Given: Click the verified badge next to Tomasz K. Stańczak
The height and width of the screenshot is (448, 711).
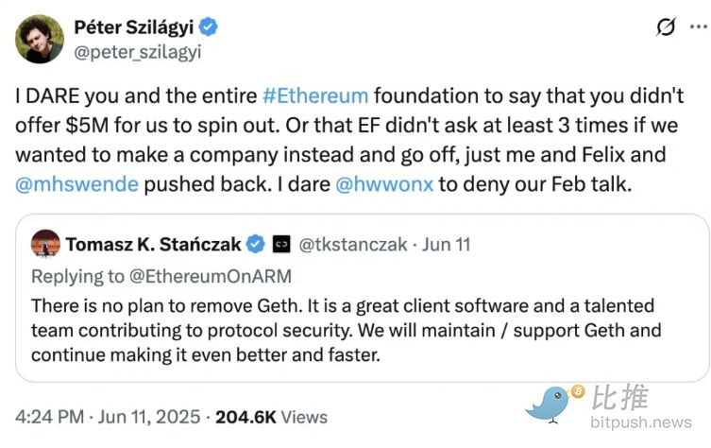Looking at the screenshot, I should pyautogui.click(x=255, y=245).
